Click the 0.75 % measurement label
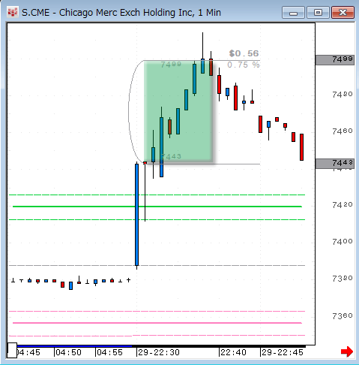This screenshot has width=359, height=365. point(243,65)
